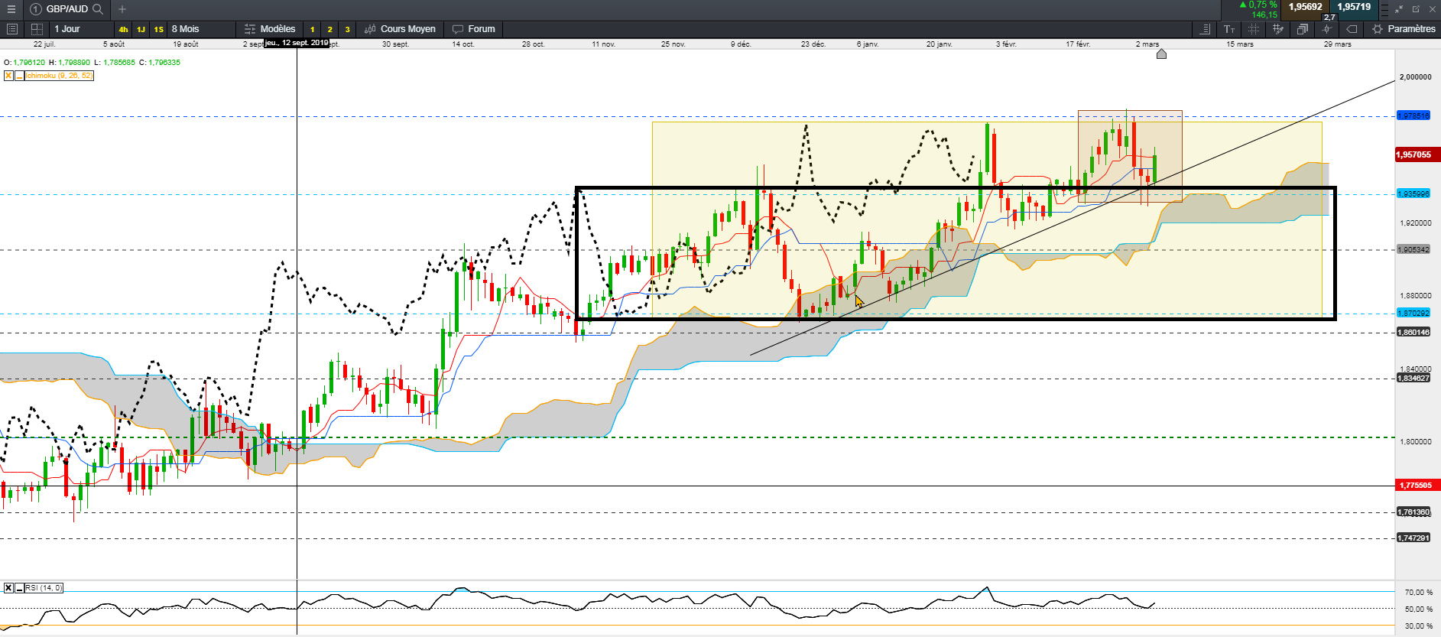Open the drawing tools pencil grid icon
This screenshot has width=1441, height=637.
pyautogui.click(x=1278, y=29)
